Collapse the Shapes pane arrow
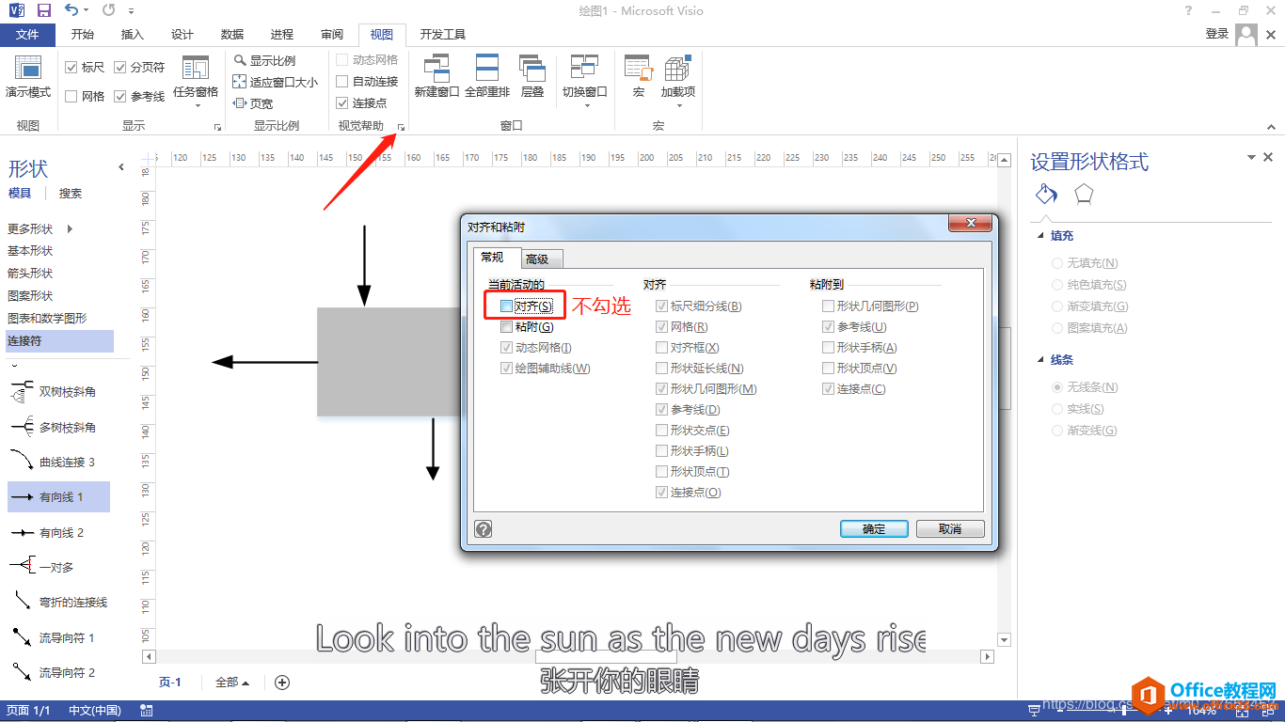The height and width of the screenshot is (722, 1285). click(x=120, y=167)
